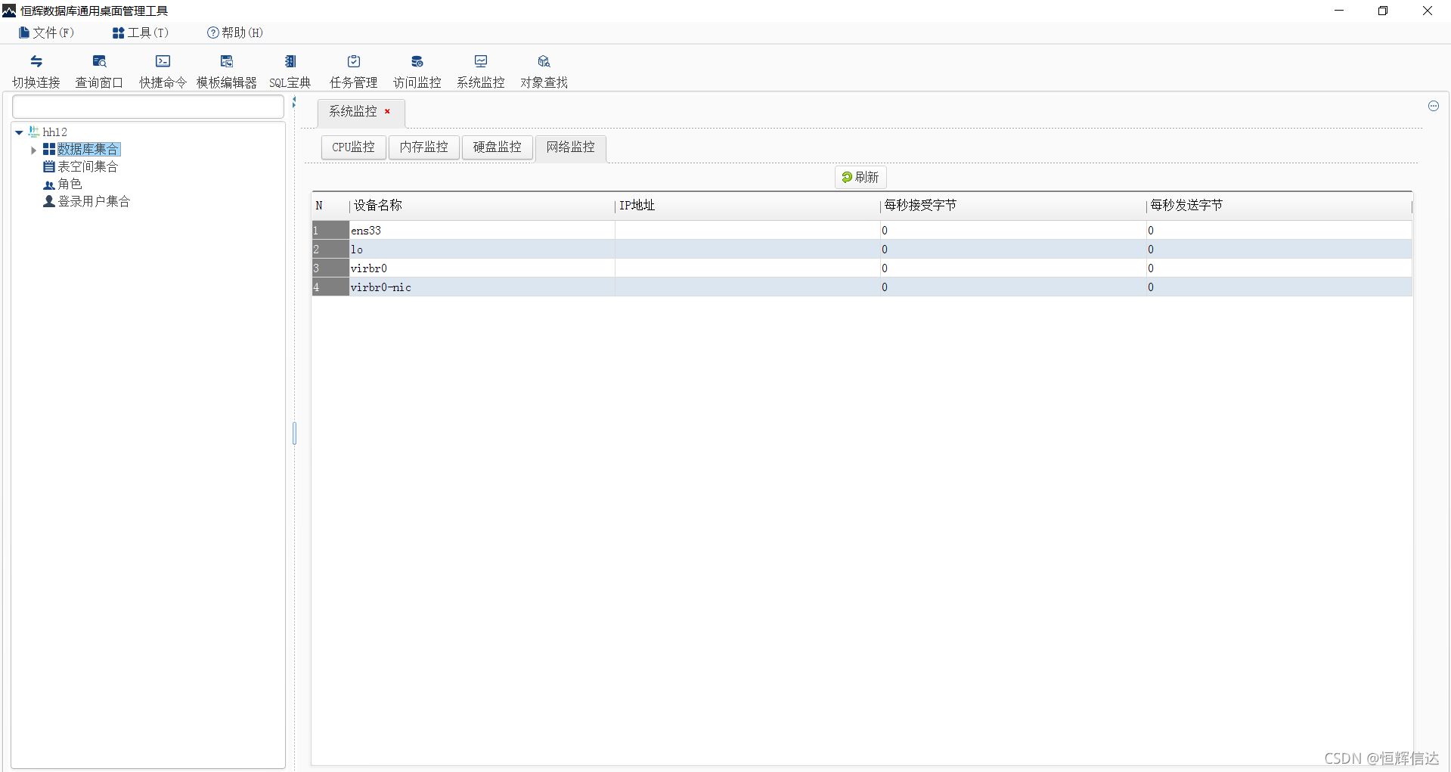Select the virbr0 device cell

click(482, 268)
